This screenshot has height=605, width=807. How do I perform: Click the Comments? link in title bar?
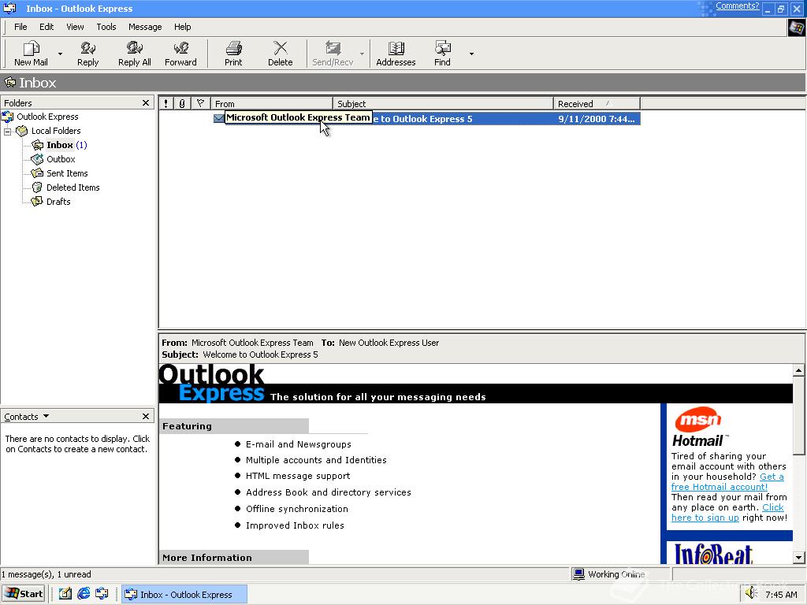point(737,6)
